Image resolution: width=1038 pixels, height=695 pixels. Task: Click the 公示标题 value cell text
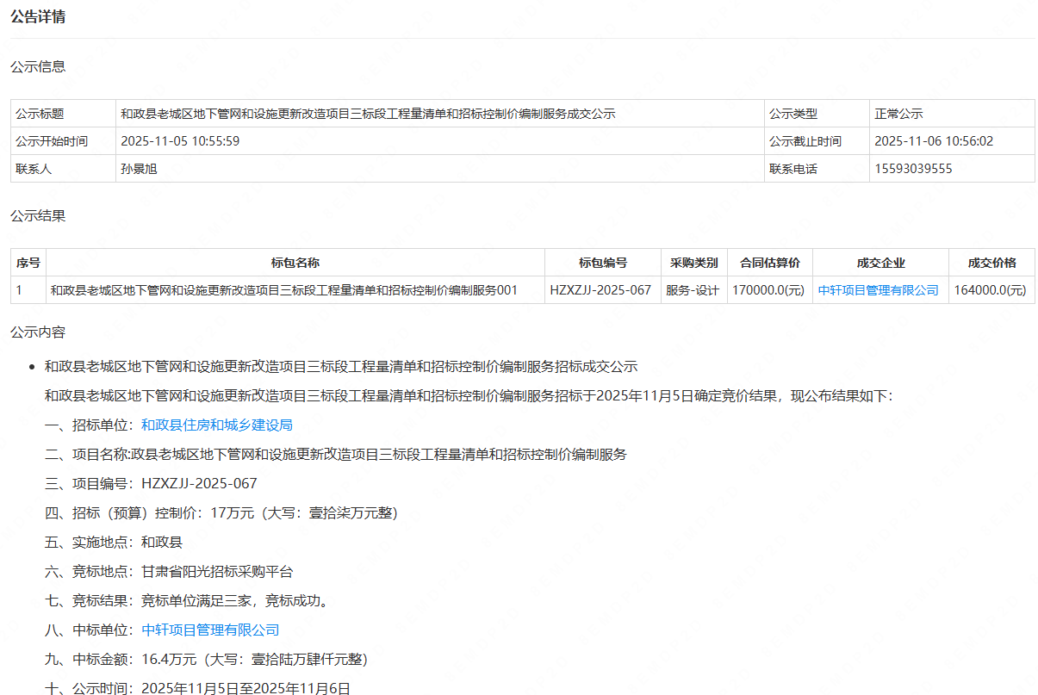click(368, 114)
